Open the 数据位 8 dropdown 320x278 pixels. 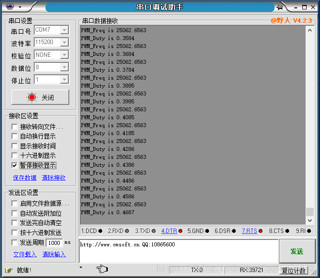(64, 67)
